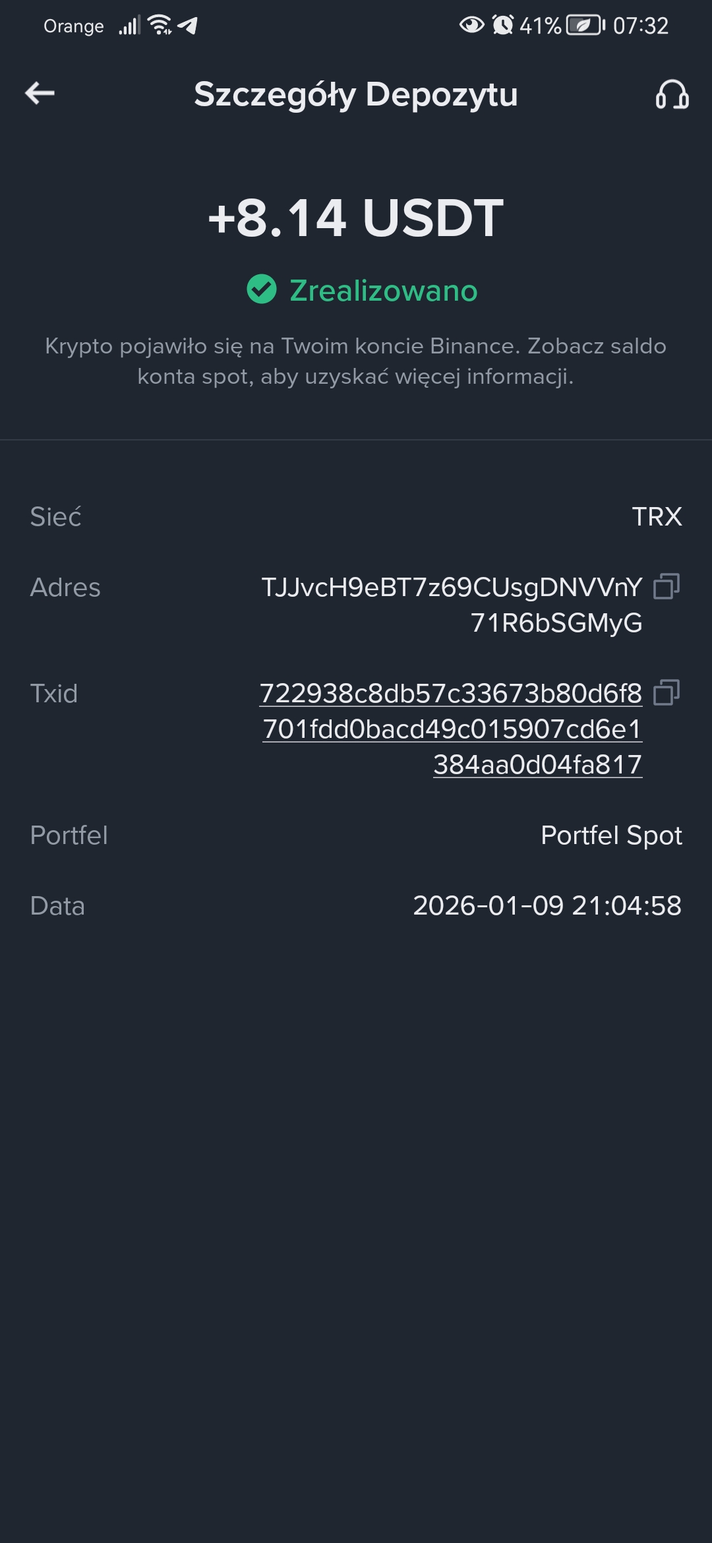Tap the Zrealizowano status text
Viewport: 712px width, 1543px height.
(383, 291)
